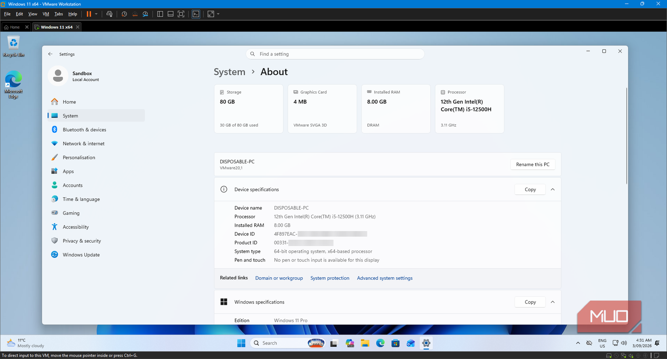Open Accounts settings
667x359 pixels.
pyautogui.click(x=96, y=185)
